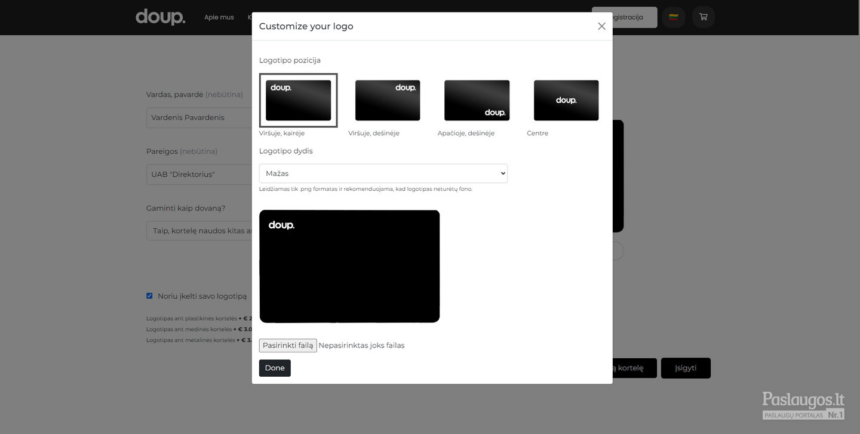Click the Įsigyti purchase button
The width and height of the screenshot is (860, 434).
[686, 368]
